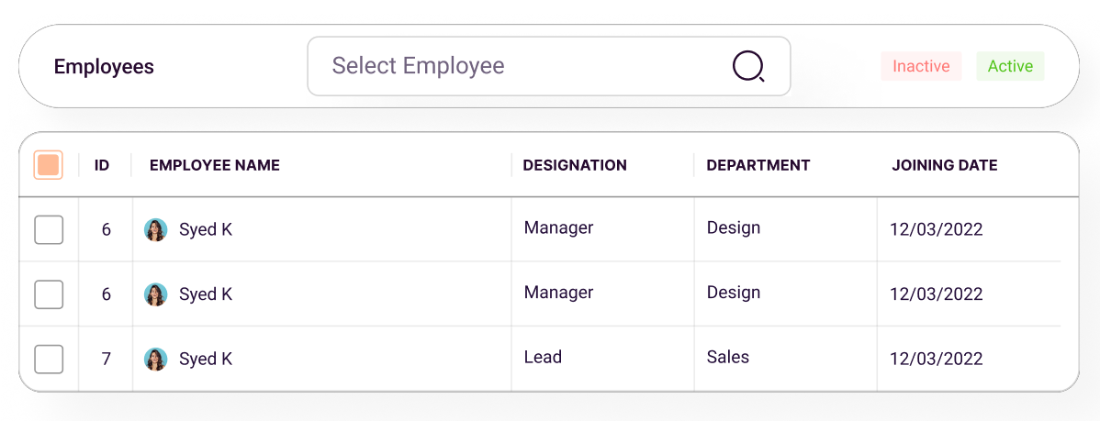
Task: Check the first row checkbox
Action: (x=49, y=229)
